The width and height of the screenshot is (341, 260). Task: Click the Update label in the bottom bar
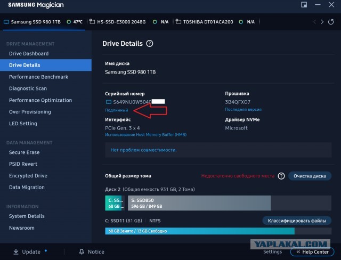[x=31, y=251]
